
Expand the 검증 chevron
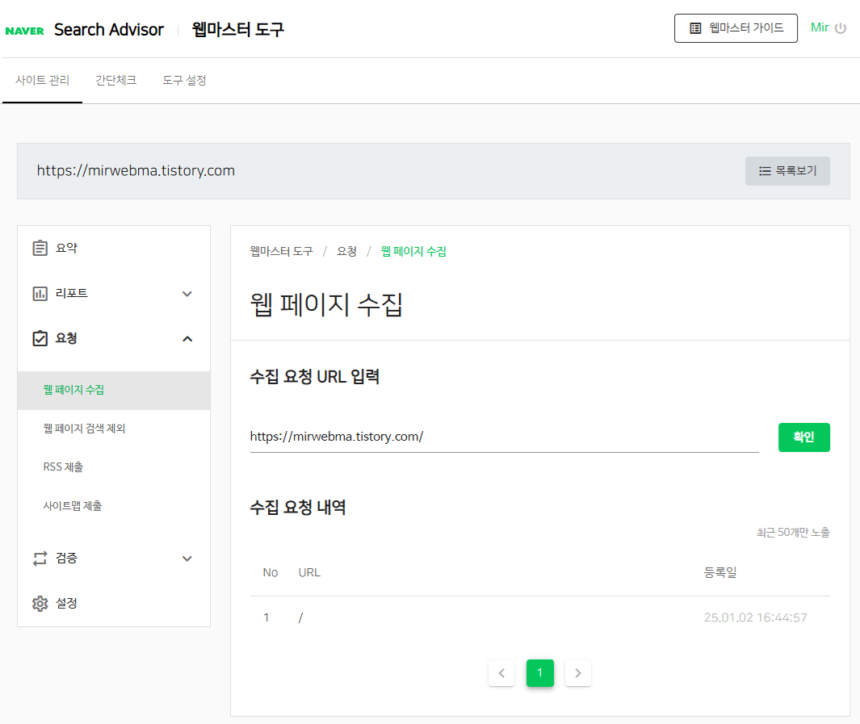[x=187, y=559]
